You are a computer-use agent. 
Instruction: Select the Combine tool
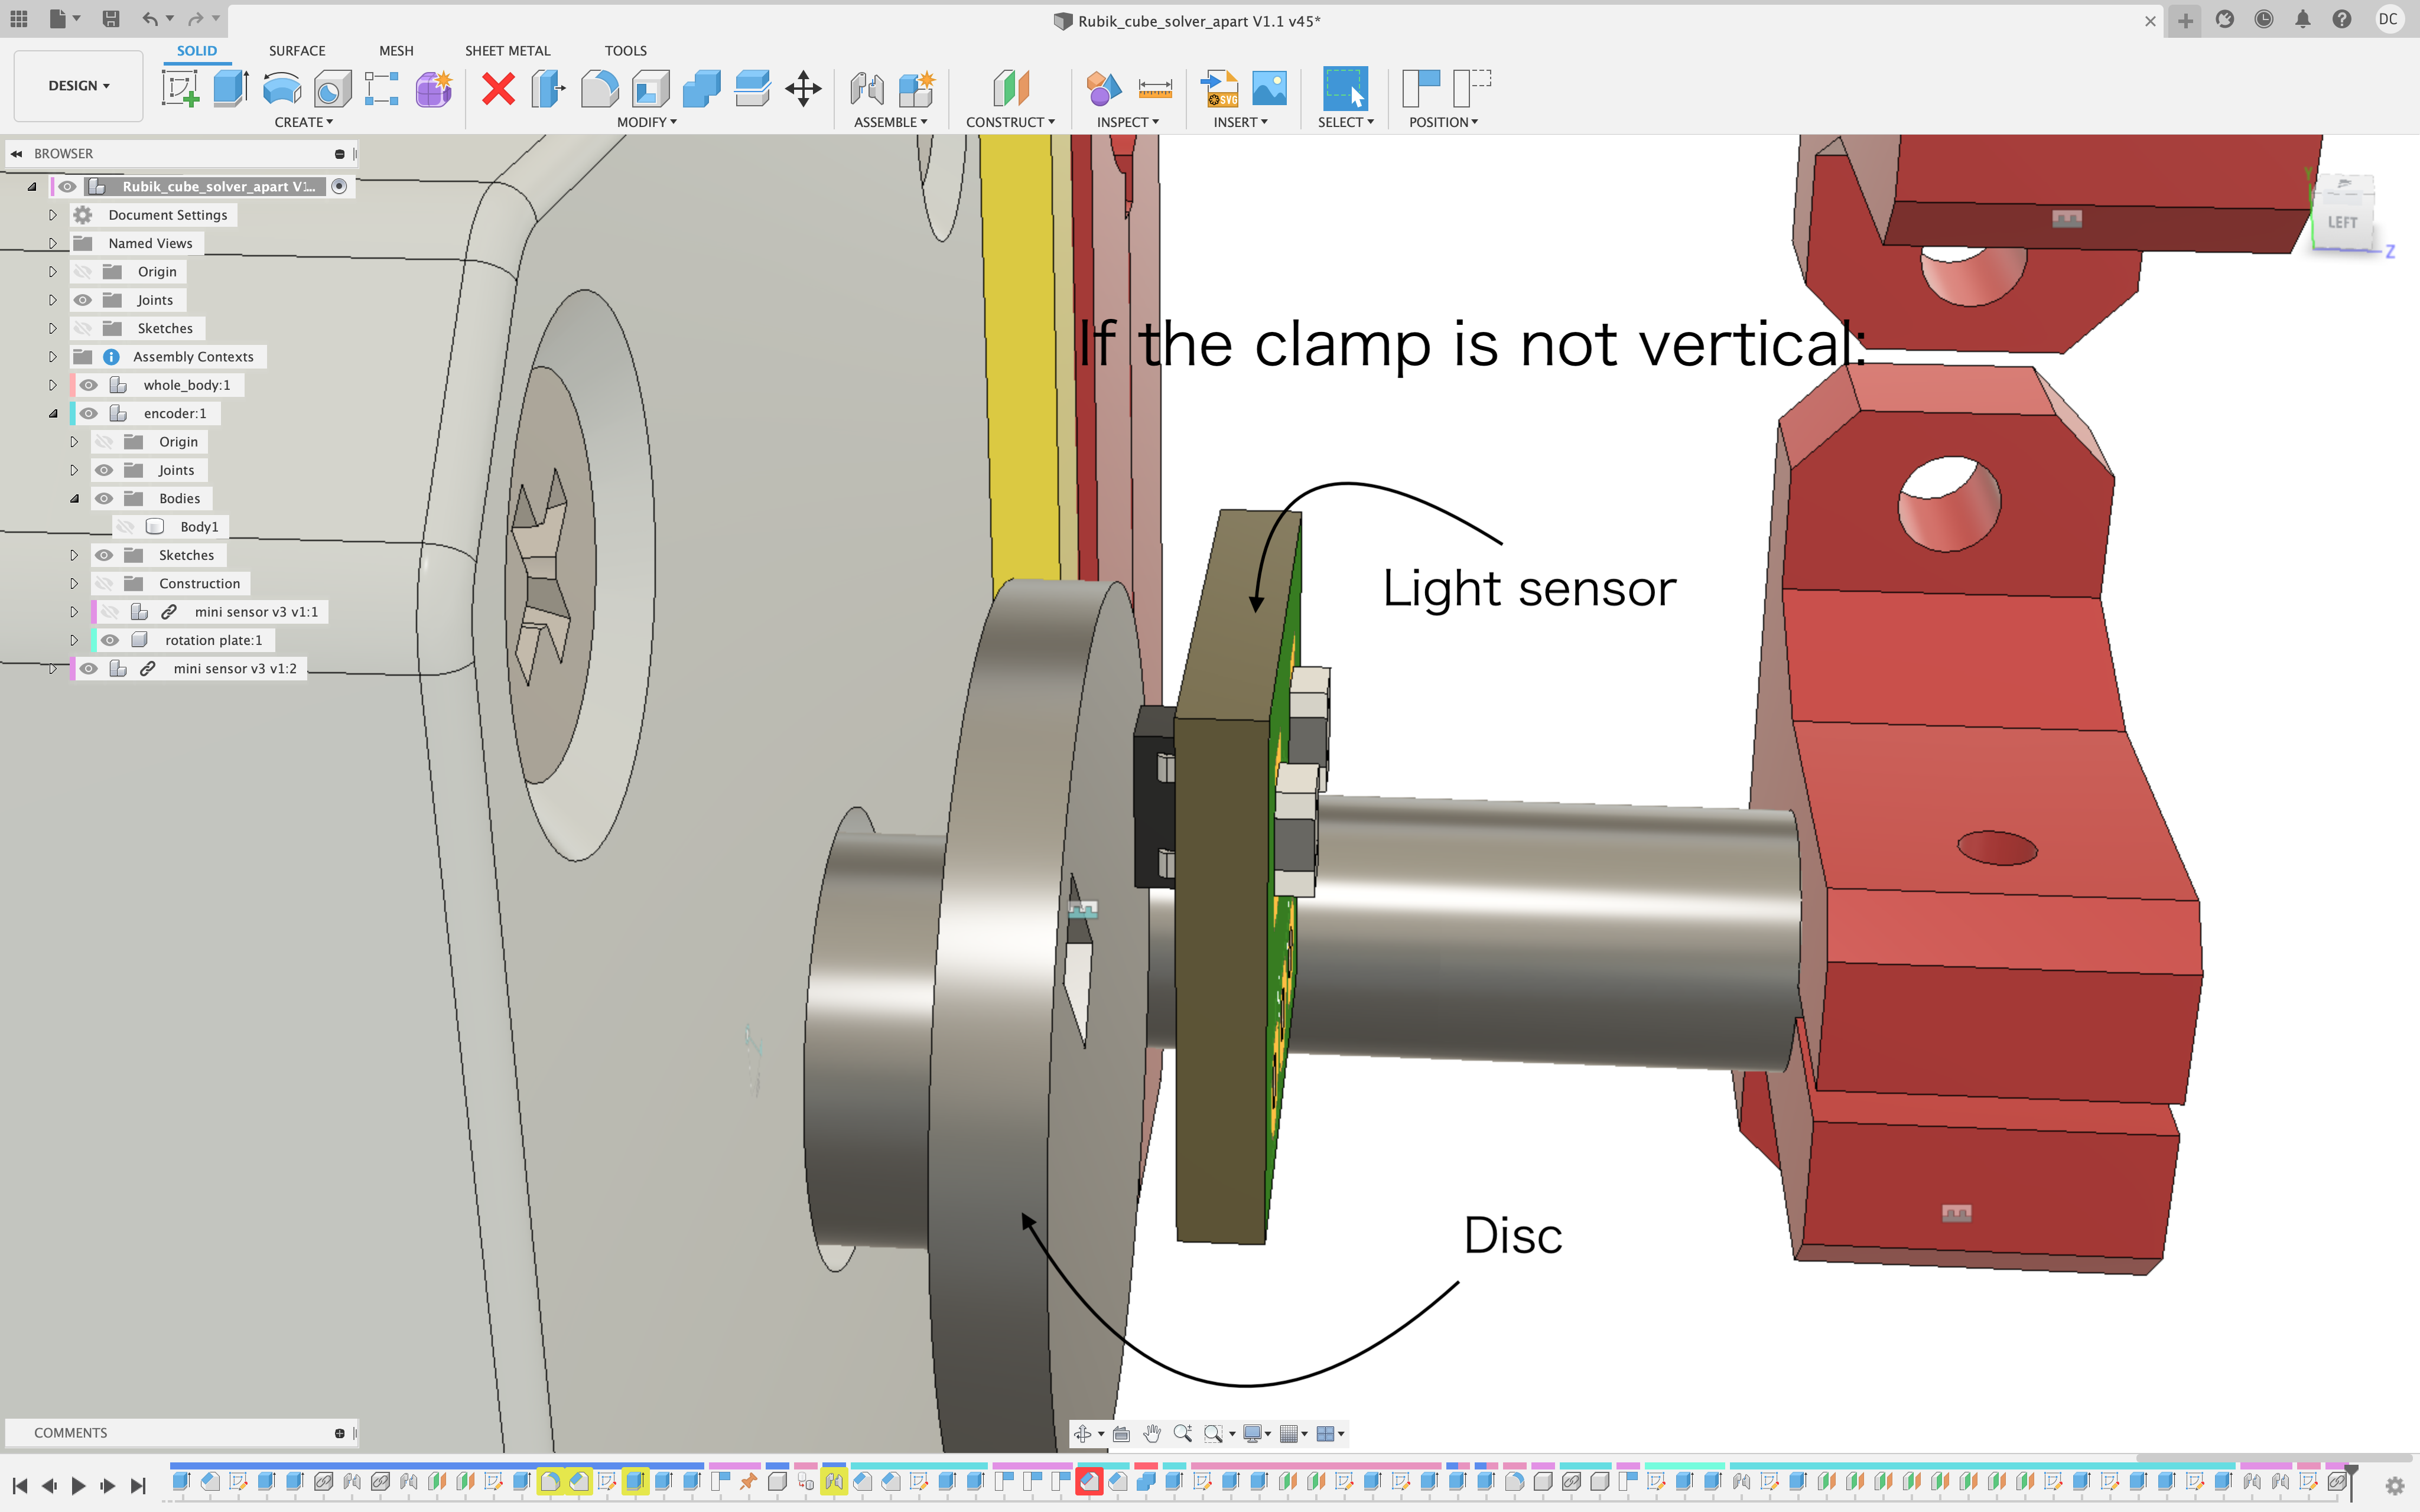(x=701, y=88)
